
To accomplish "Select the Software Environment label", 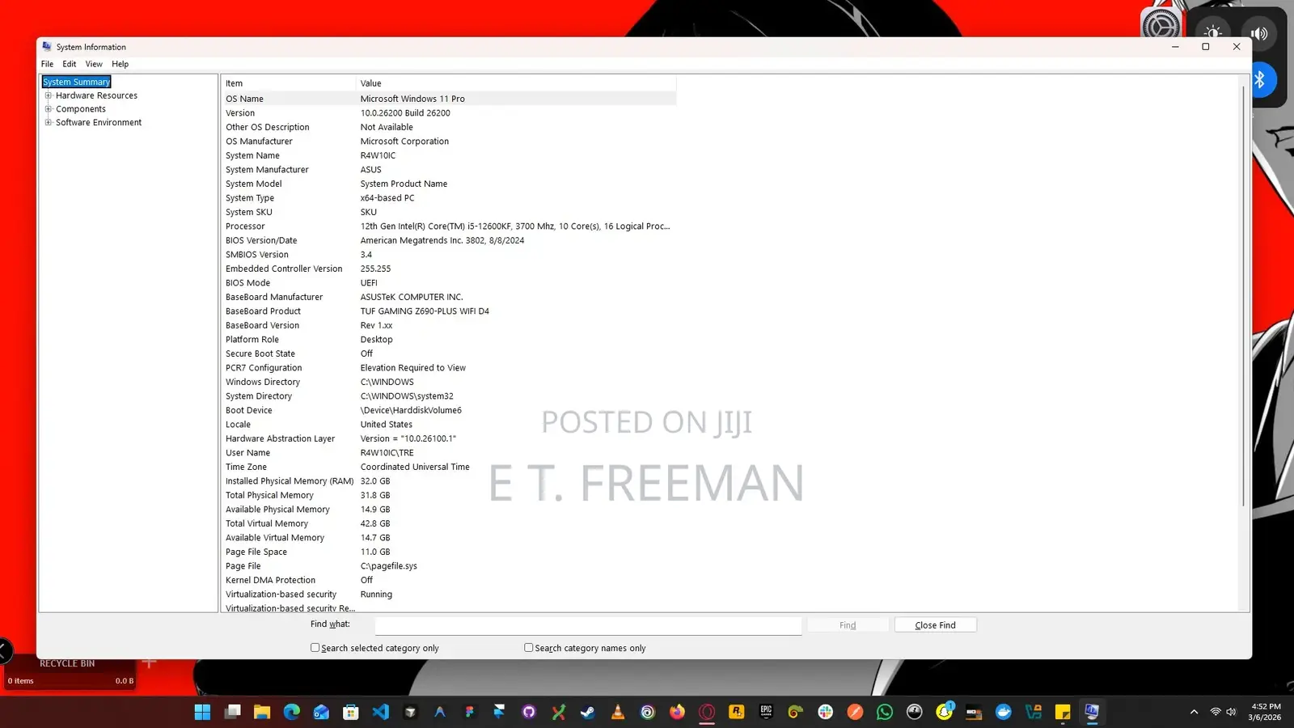I will 99,123.
